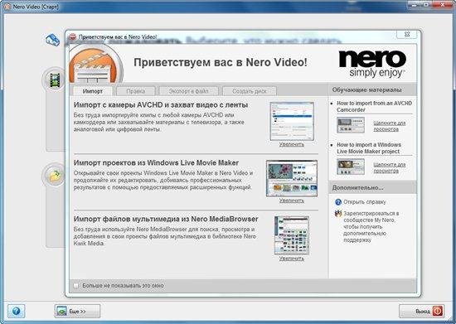The image size is (456, 324).
Task: Click Увеличить under the AVCHD import screenshot
Action: (x=292, y=144)
